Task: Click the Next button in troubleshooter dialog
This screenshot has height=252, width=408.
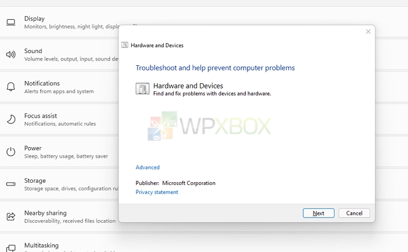Action: tap(318, 213)
